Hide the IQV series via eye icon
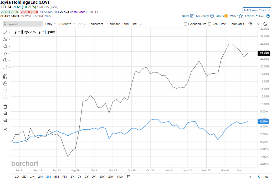This screenshot has width=271, height=179. [x=16, y=33]
